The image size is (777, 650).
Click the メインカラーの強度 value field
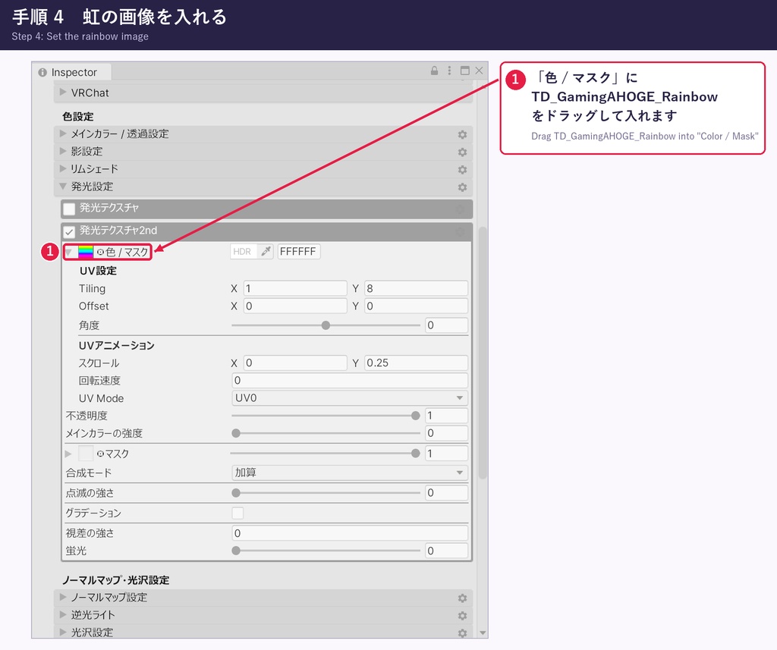click(446, 434)
